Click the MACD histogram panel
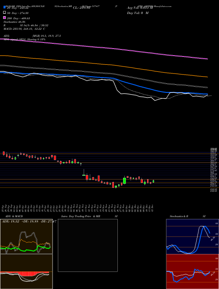This screenshot has height=289, width=219. [x=26, y=271]
